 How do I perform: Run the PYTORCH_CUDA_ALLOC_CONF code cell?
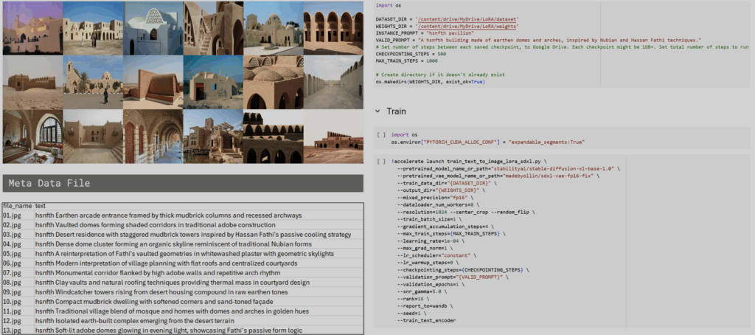(381, 135)
